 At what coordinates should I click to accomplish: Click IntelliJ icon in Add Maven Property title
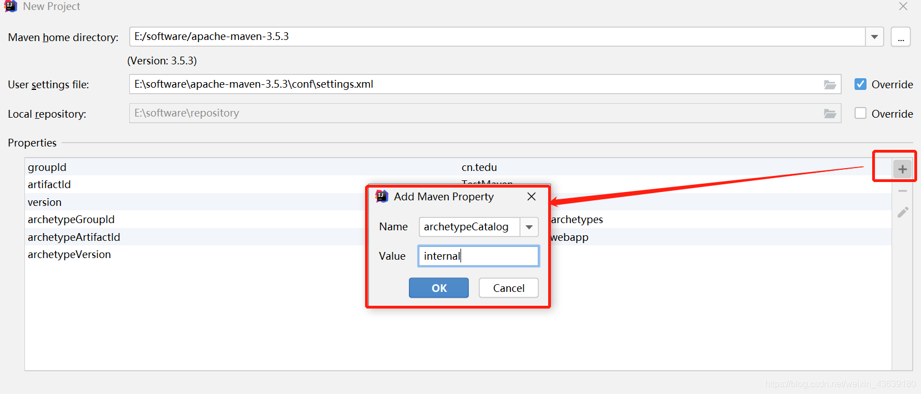[382, 196]
